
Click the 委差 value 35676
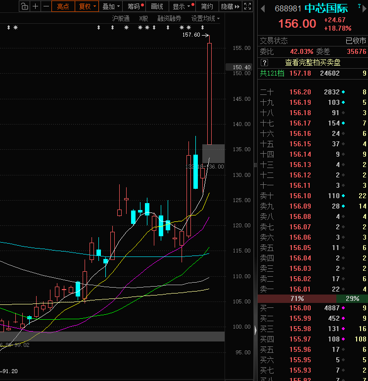(357, 51)
